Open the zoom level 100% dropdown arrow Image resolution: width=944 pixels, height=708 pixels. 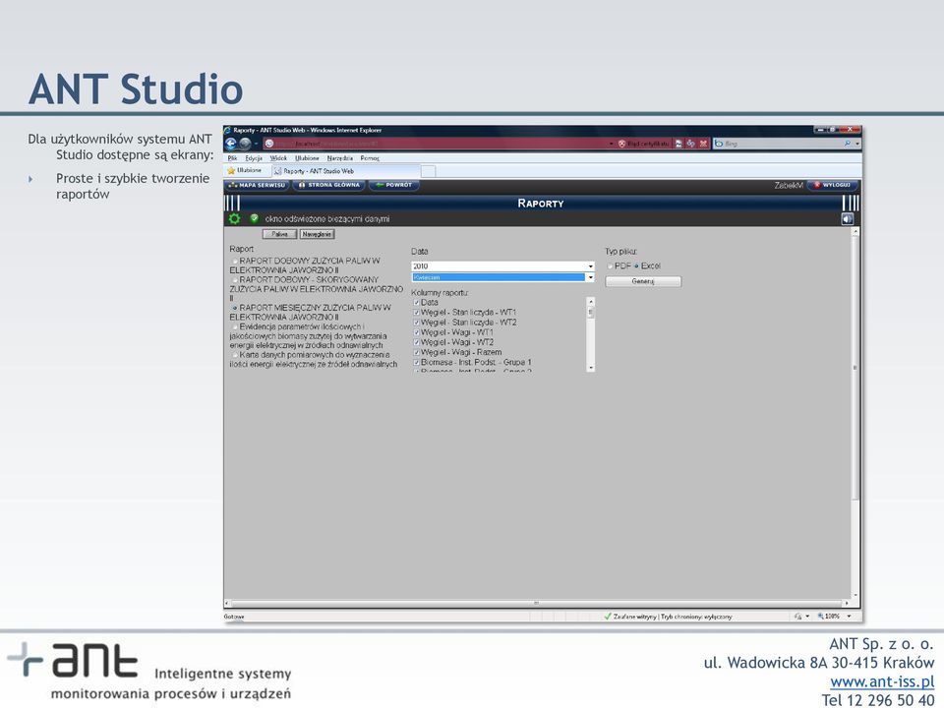[850, 616]
